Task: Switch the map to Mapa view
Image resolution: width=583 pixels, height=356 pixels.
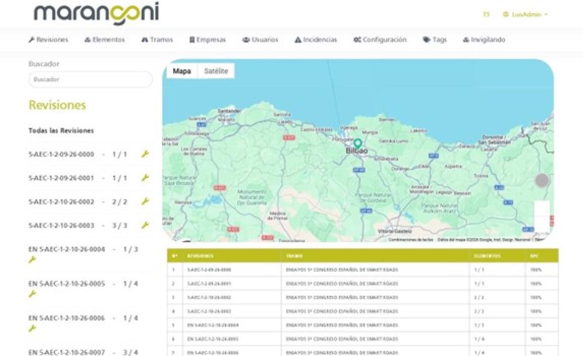Action: 182,71
